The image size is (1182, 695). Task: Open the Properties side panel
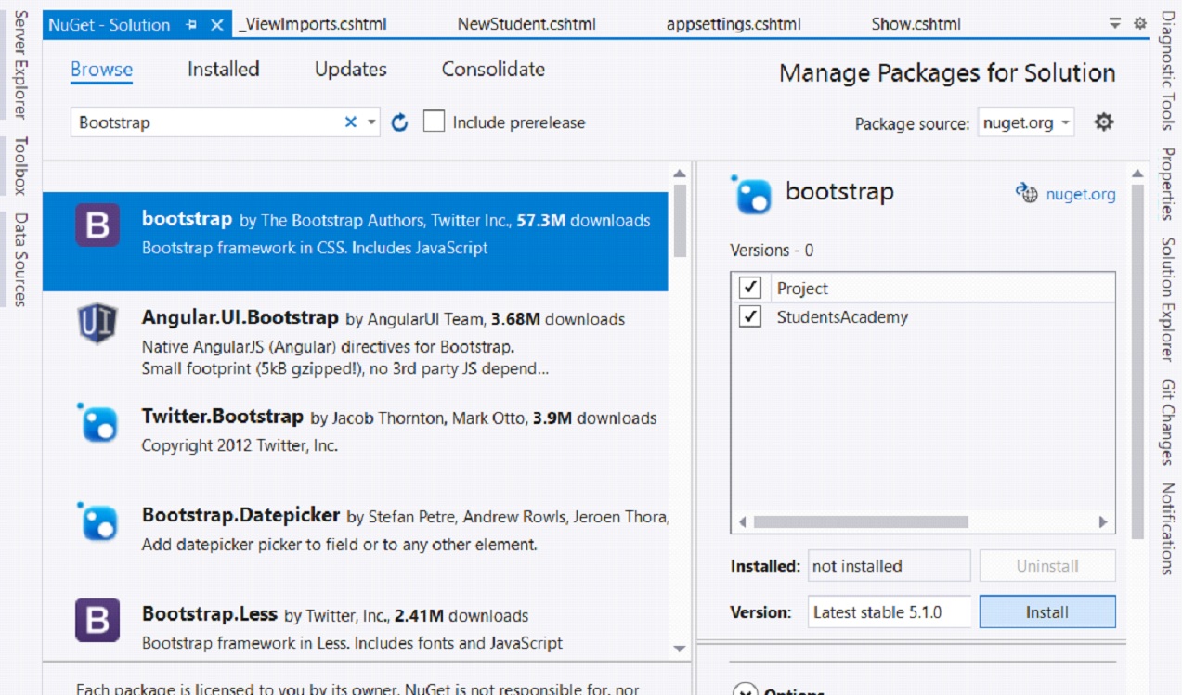[x=1168, y=184]
